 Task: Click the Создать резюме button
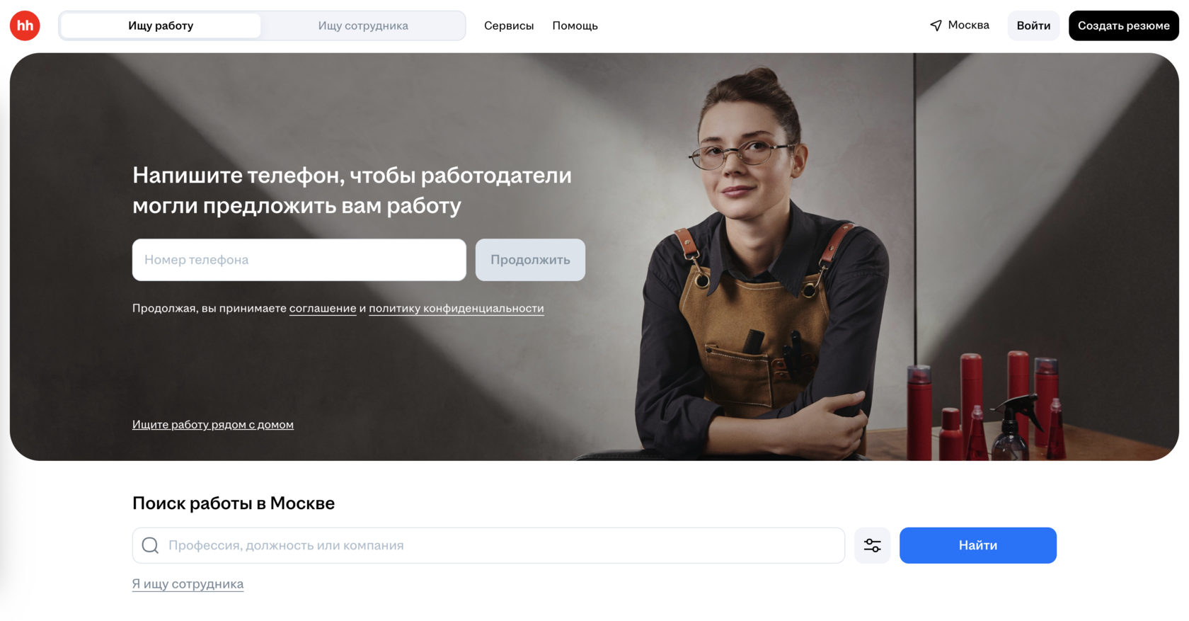click(1123, 25)
